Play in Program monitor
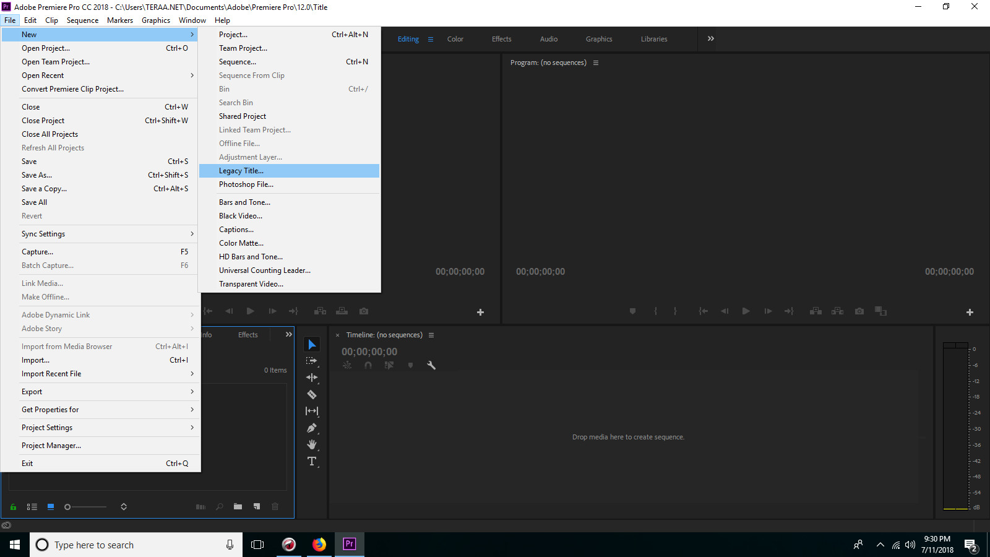Image resolution: width=990 pixels, height=557 pixels. click(746, 311)
